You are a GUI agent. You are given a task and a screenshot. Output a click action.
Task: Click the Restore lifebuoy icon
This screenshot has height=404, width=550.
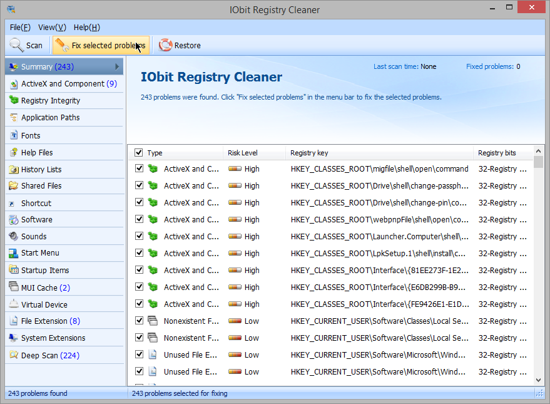point(166,45)
